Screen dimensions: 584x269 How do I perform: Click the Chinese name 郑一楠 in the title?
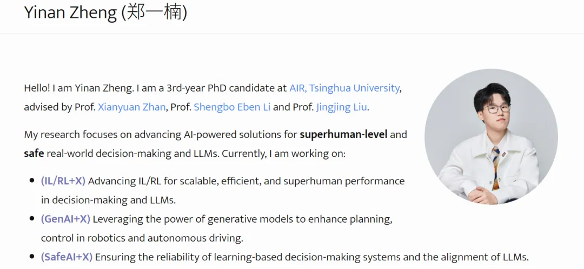point(154,12)
